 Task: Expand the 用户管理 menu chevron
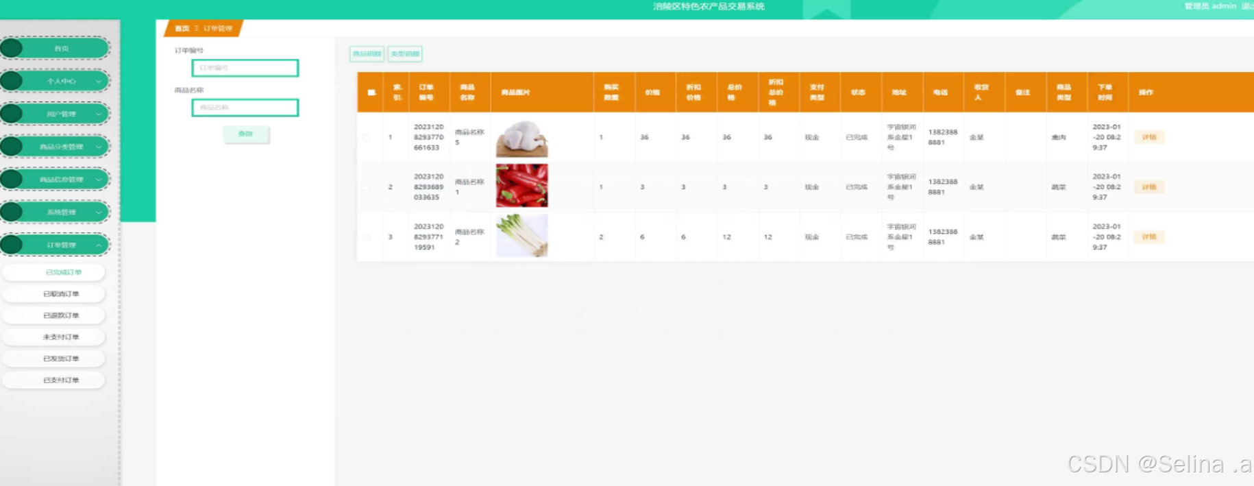click(x=99, y=114)
